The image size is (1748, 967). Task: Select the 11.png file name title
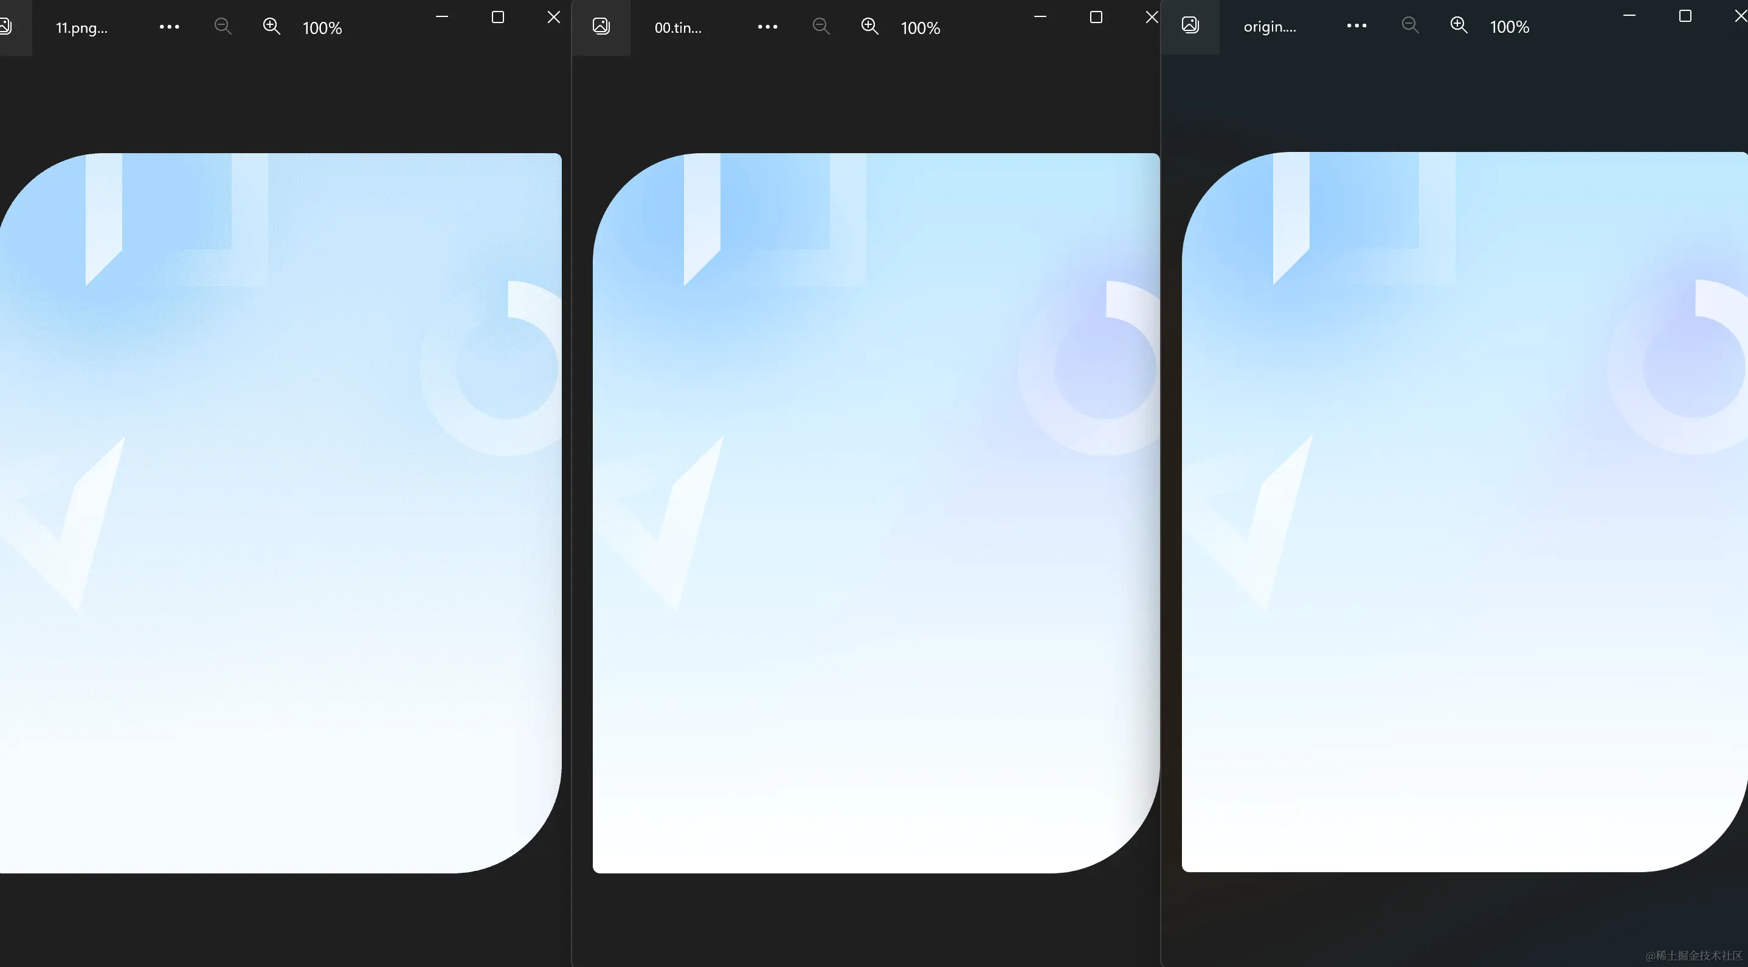[x=81, y=28]
